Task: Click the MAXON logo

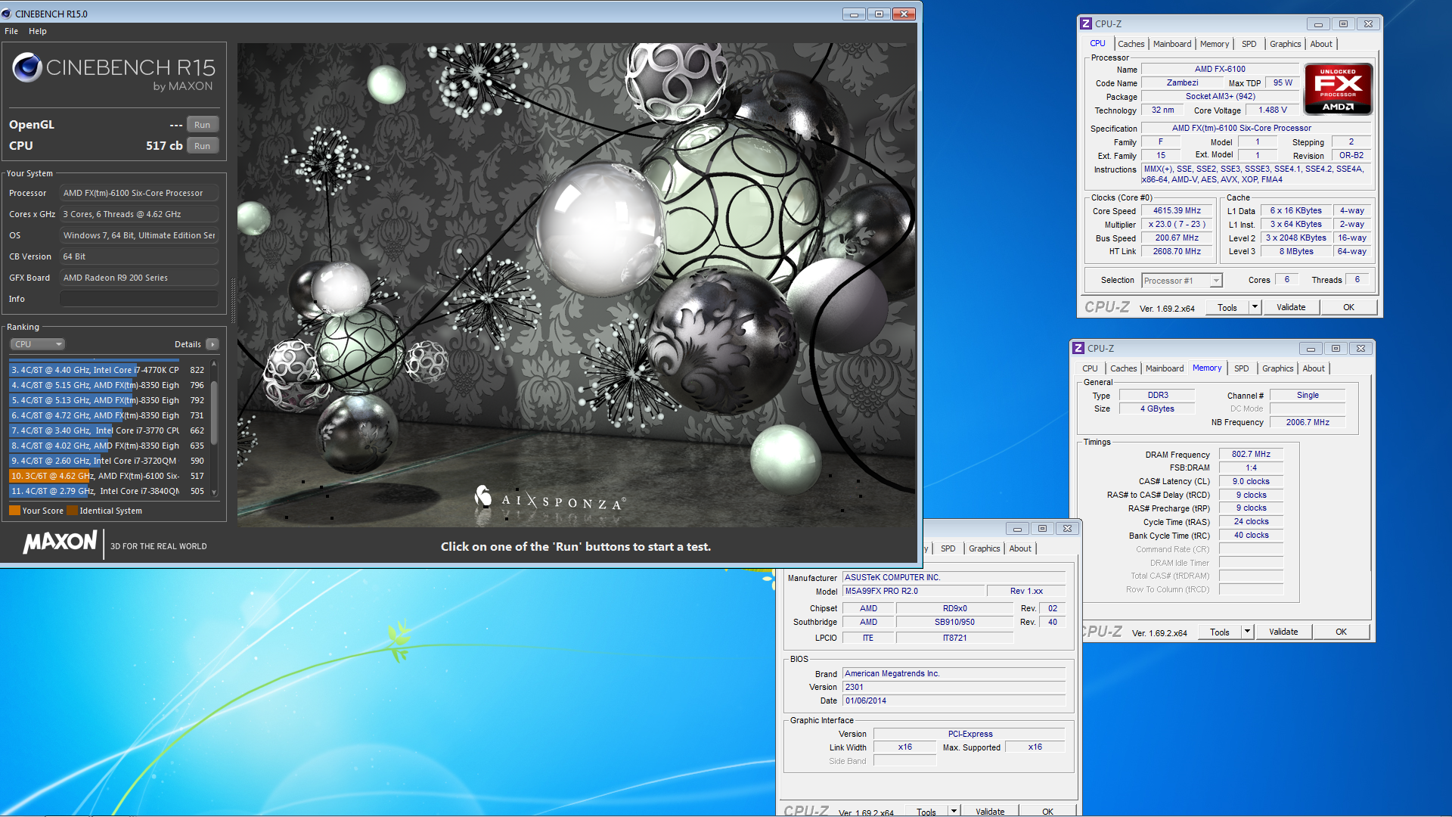Action: (x=60, y=542)
